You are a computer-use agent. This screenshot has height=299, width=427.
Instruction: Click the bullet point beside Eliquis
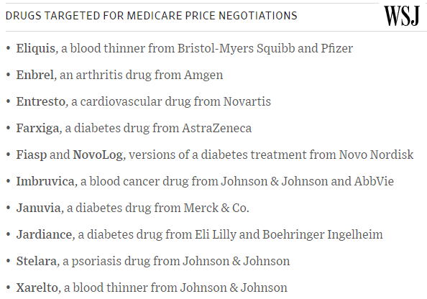tap(8, 48)
